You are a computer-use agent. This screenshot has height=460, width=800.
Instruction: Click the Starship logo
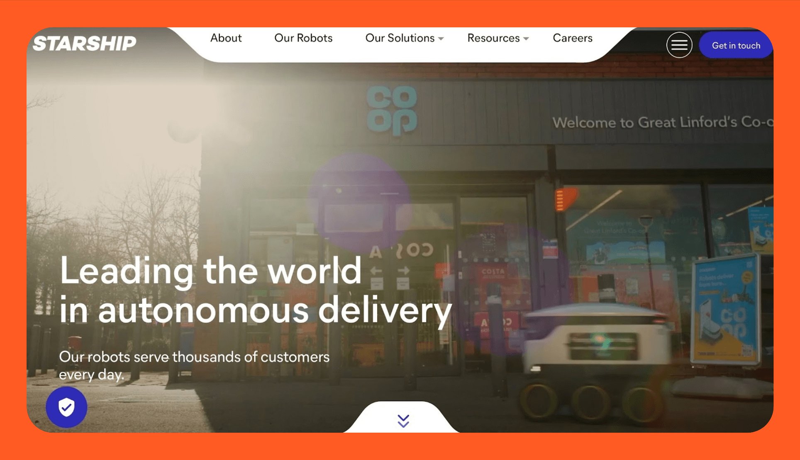pos(85,43)
